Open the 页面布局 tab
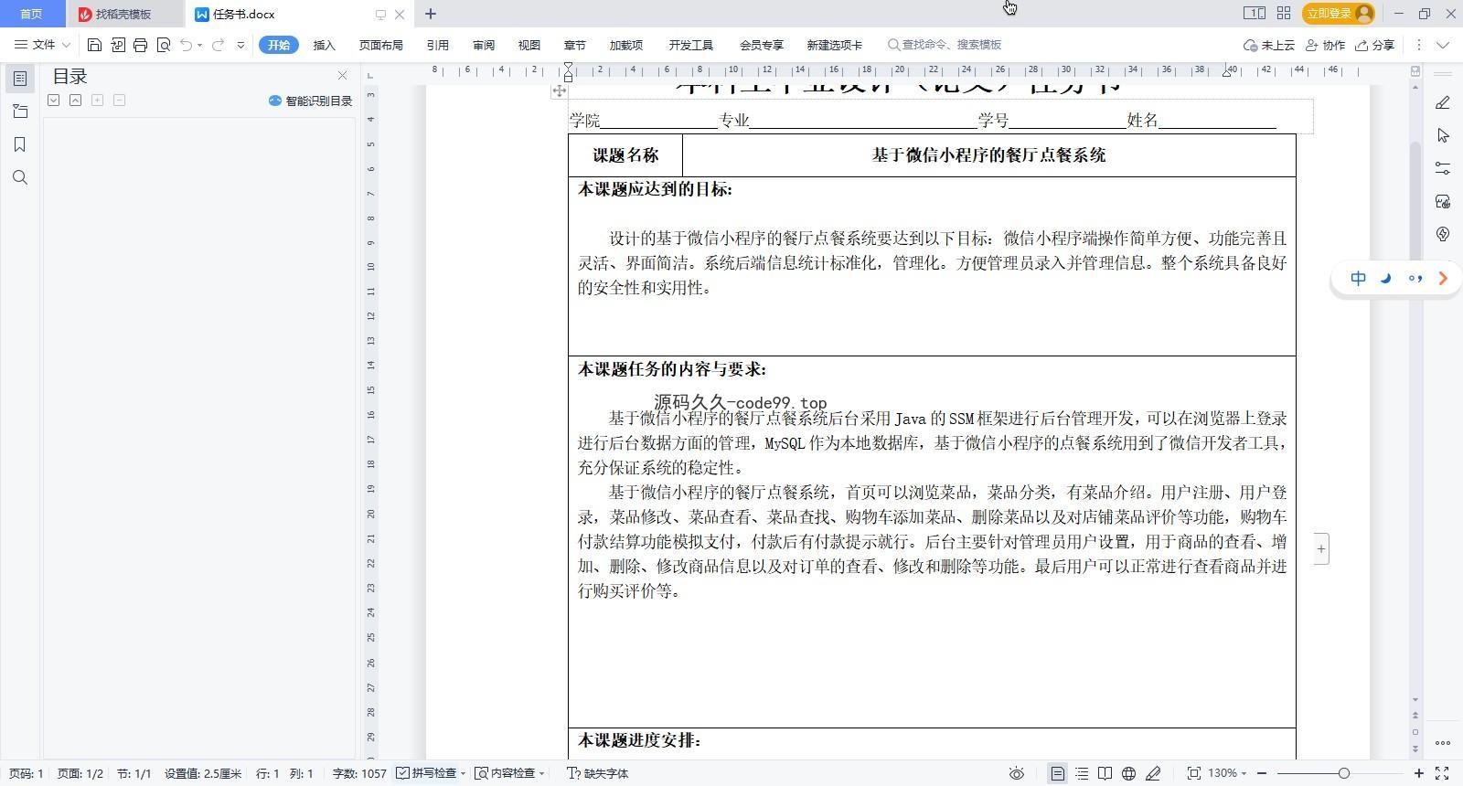The width and height of the screenshot is (1463, 786). [380, 45]
